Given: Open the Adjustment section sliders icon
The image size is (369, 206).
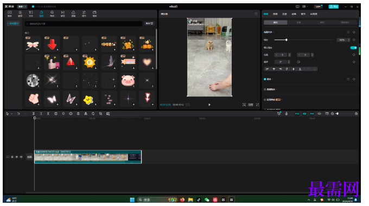Looking at the screenshot, I should pyautogui.click(x=84, y=14).
